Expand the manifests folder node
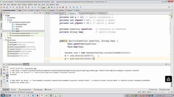The width and height of the screenshot is (174, 97). pyautogui.click(x=6, y=18)
